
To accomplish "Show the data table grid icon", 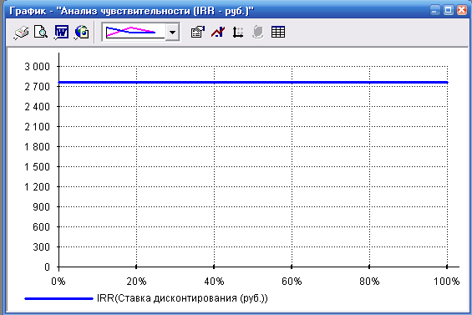I will (x=278, y=32).
